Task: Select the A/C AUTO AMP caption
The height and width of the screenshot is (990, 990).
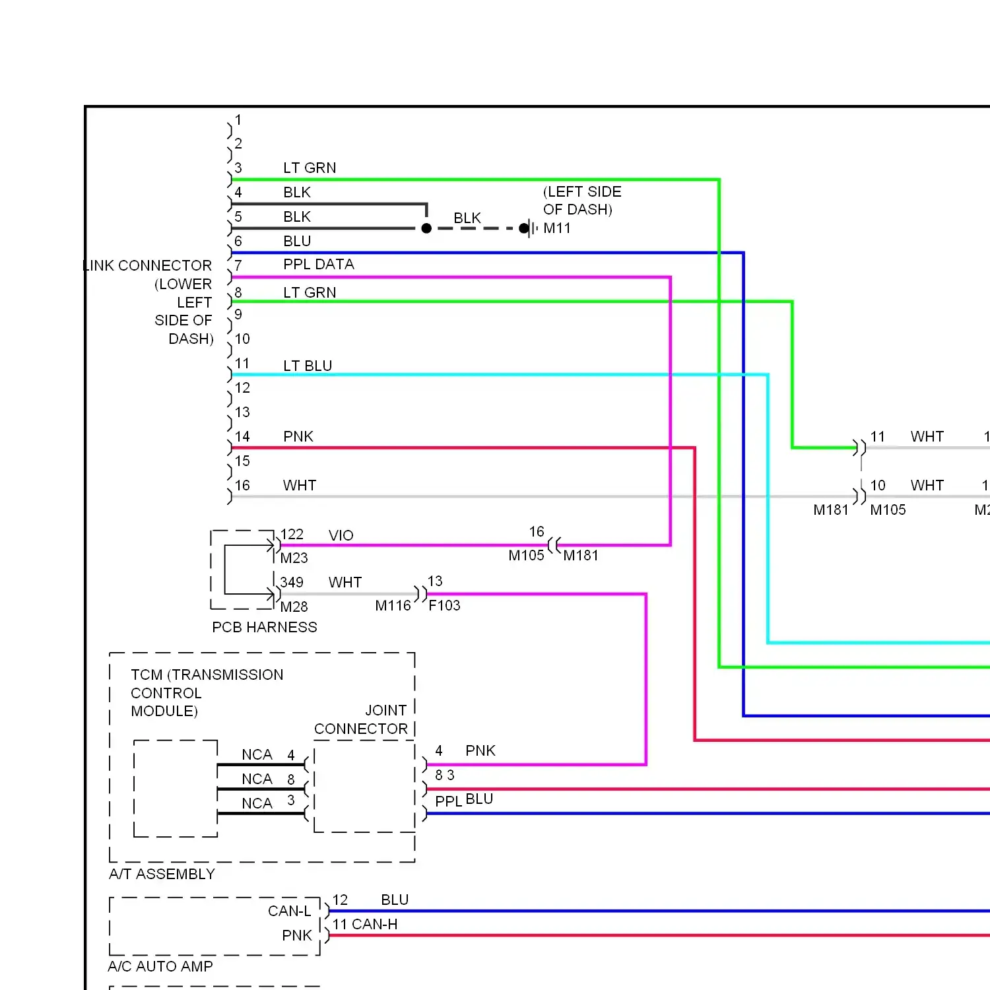Action: coord(160,966)
